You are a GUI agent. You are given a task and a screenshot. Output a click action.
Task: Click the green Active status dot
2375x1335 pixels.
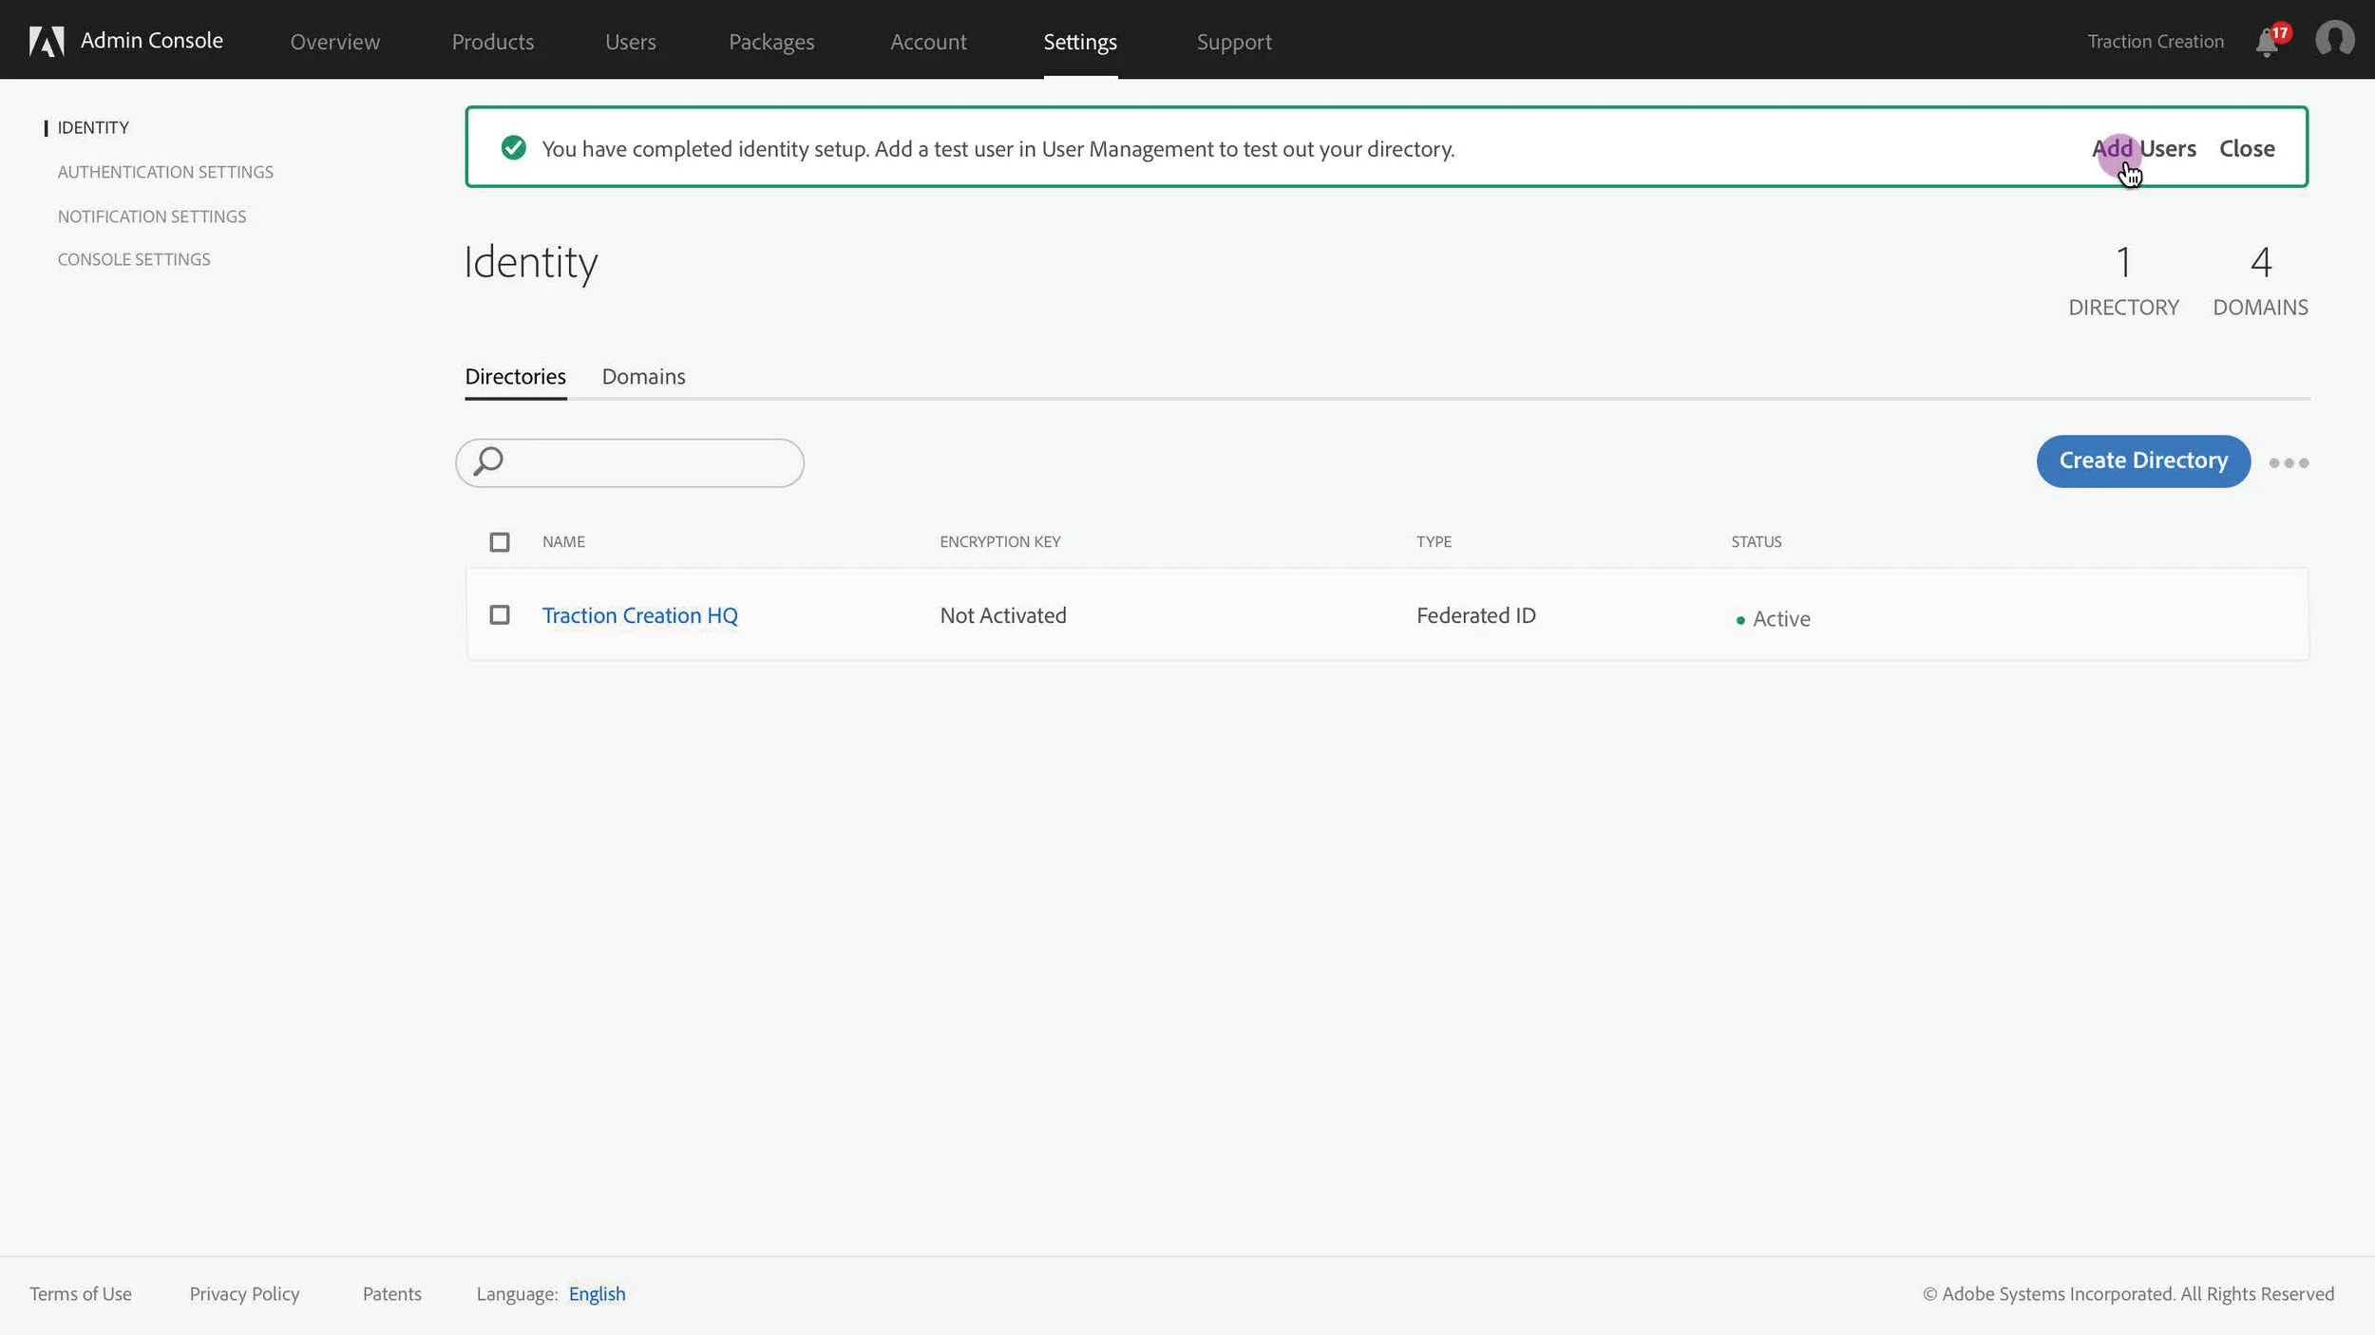pos(1740,620)
